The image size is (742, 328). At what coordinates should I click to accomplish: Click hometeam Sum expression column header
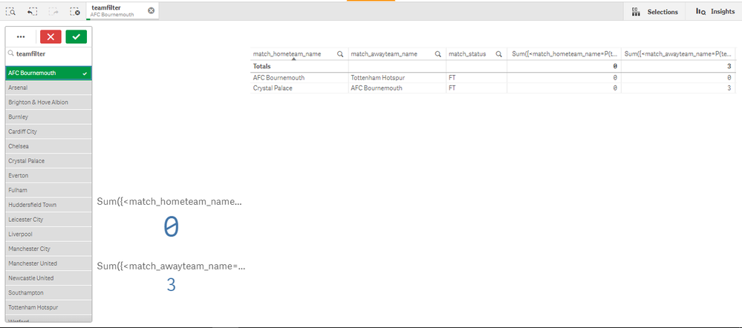[564, 54]
